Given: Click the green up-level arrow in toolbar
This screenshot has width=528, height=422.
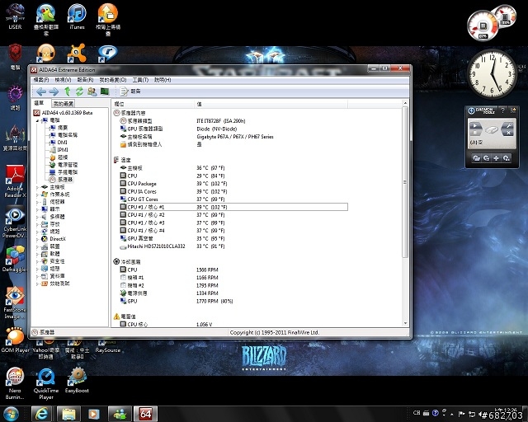Looking at the screenshot, I should [x=68, y=91].
